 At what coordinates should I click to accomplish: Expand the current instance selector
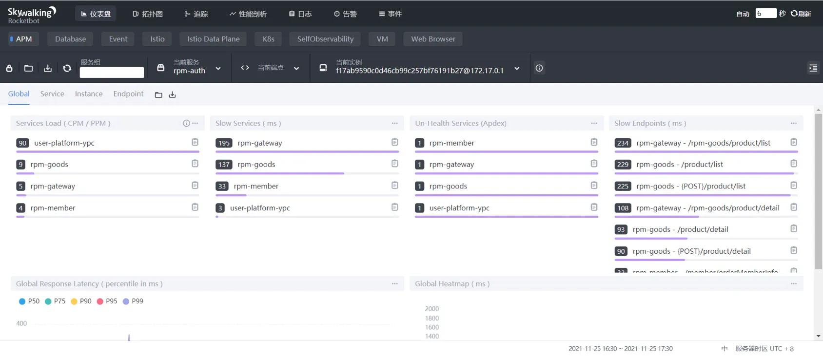point(517,68)
